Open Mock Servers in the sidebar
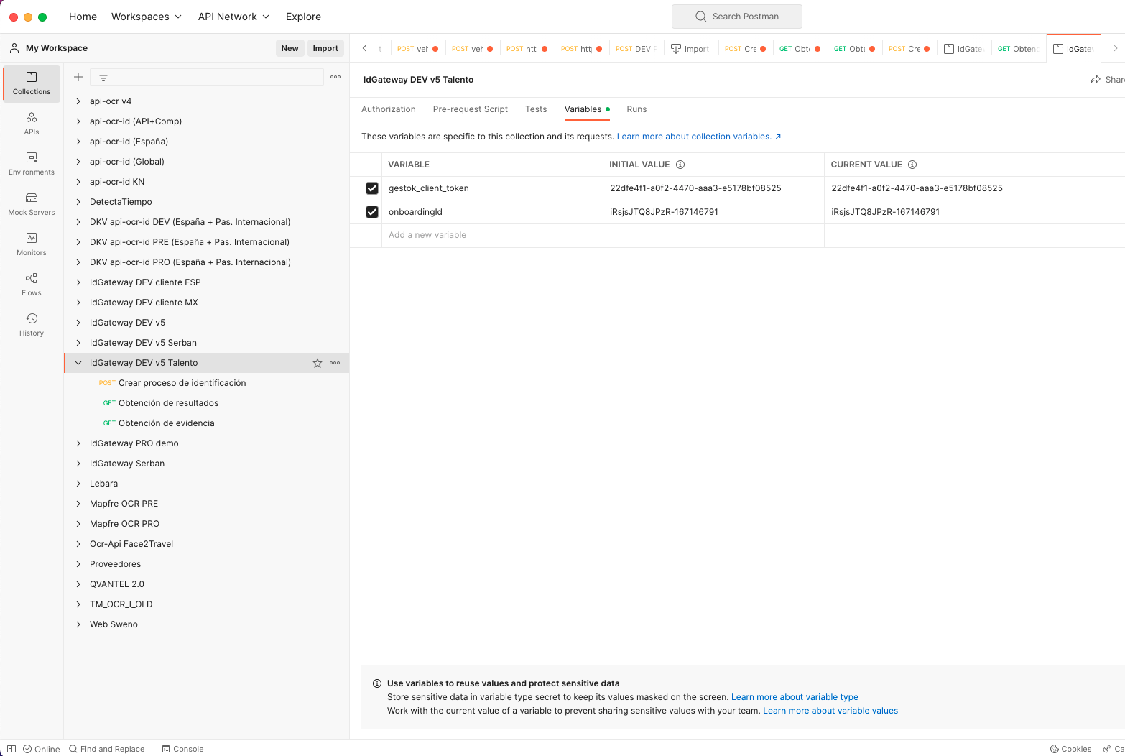Viewport: 1125px width, 756px height. click(x=32, y=203)
